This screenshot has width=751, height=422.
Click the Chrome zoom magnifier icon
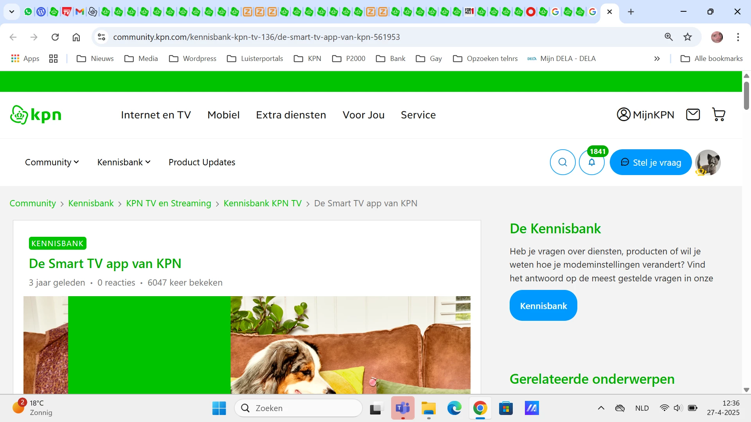click(668, 37)
